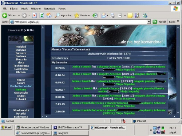Click the research book toolbar icon

137,16
